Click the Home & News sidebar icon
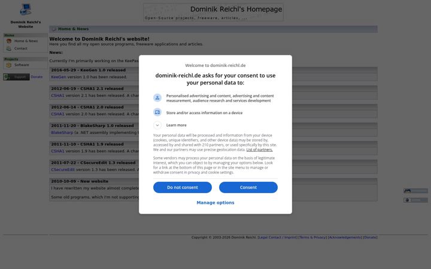The height and width of the screenshot is (269, 431). (x=9, y=41)
